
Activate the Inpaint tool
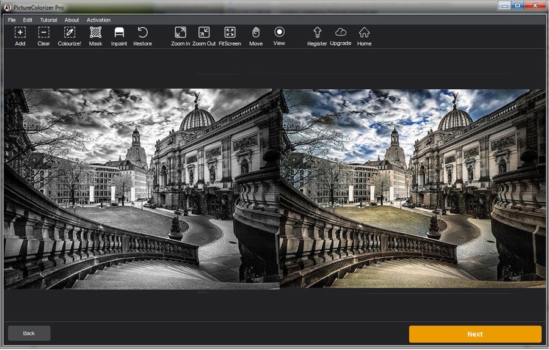(119, 37)
